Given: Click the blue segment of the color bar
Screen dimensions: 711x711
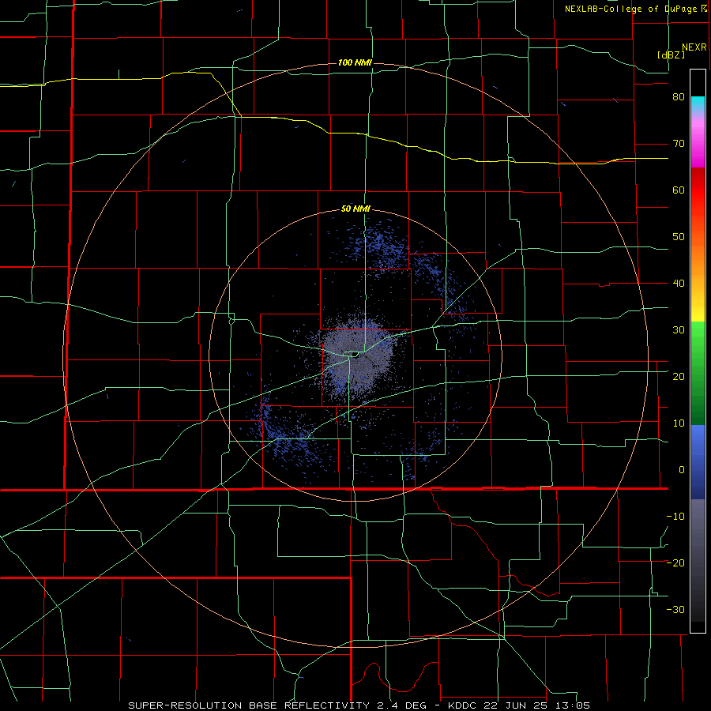Looking at the screenshot, I should pos(698,462).
